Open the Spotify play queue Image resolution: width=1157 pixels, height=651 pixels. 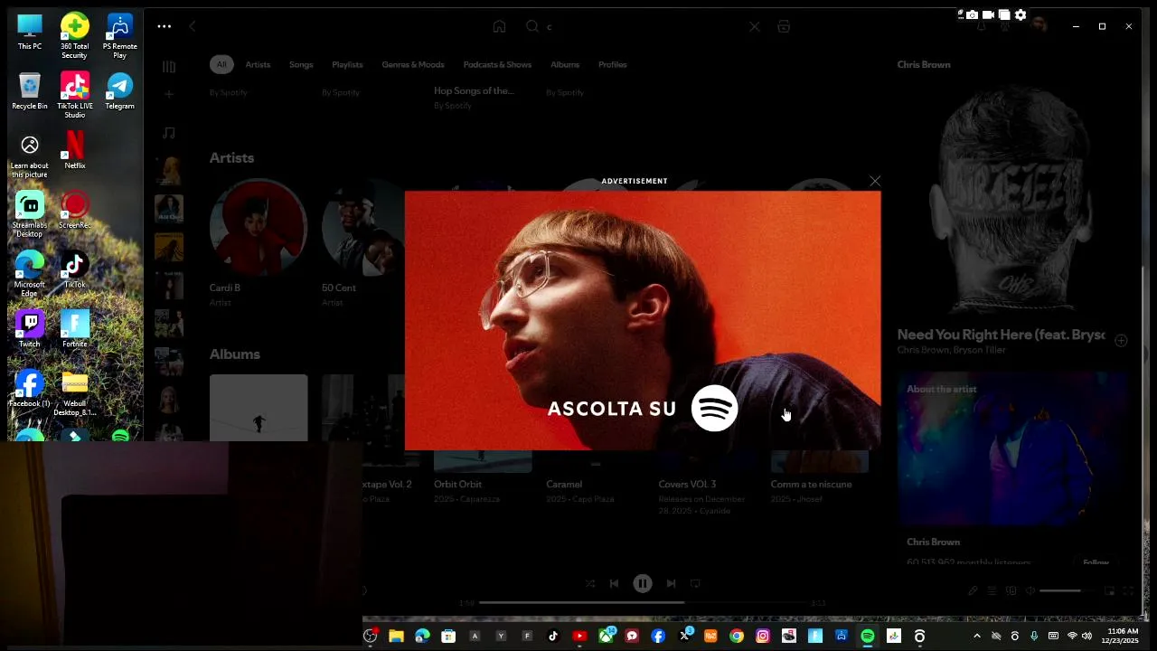(992, 591)
